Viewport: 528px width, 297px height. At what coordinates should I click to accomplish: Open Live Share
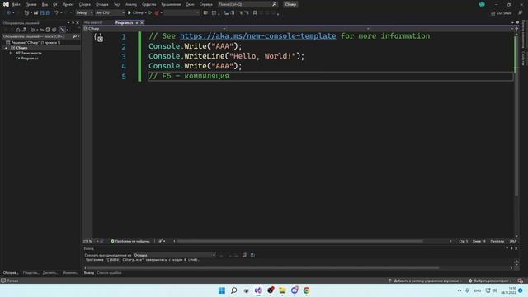coord(502,13)
